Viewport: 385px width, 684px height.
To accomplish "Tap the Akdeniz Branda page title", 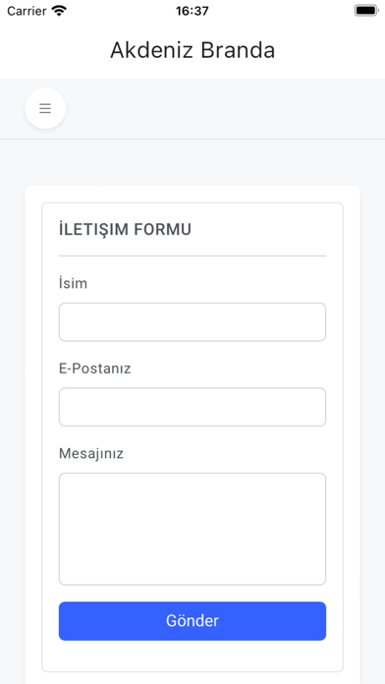I will click(192, 50).
